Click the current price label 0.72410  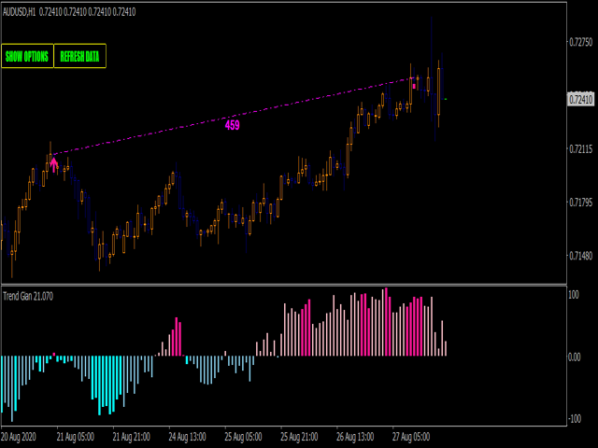pos(581,100)
